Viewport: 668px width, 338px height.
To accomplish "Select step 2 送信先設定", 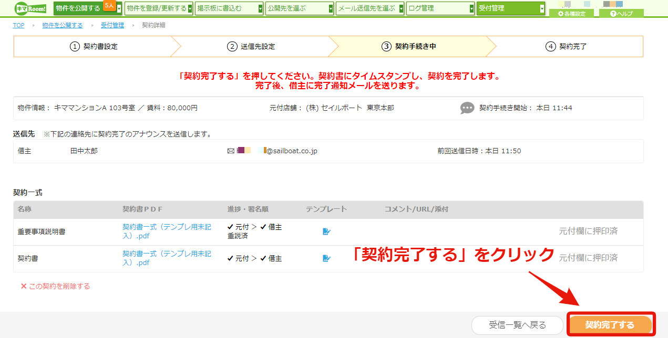I will 251,46.
